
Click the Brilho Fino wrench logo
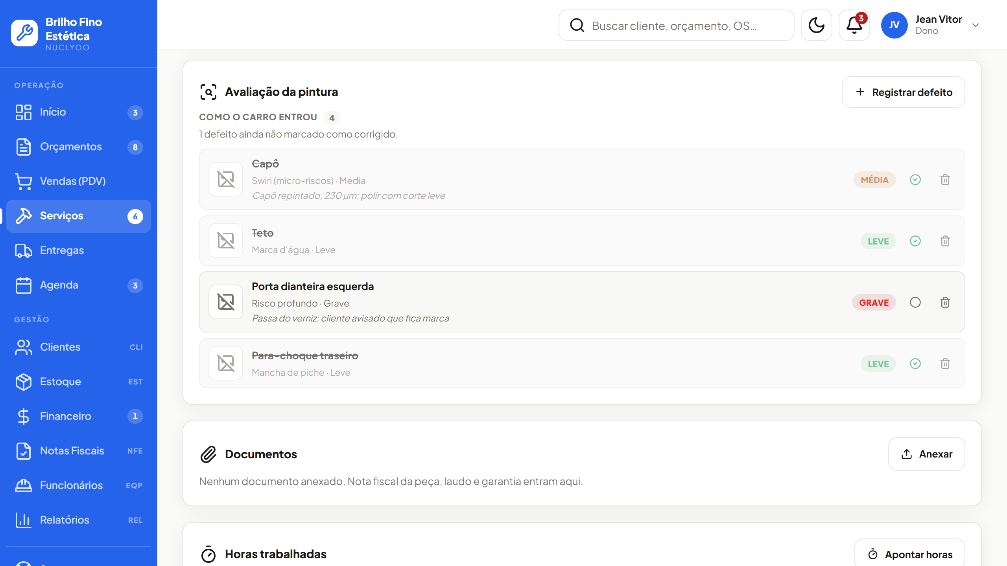point(24,33)
